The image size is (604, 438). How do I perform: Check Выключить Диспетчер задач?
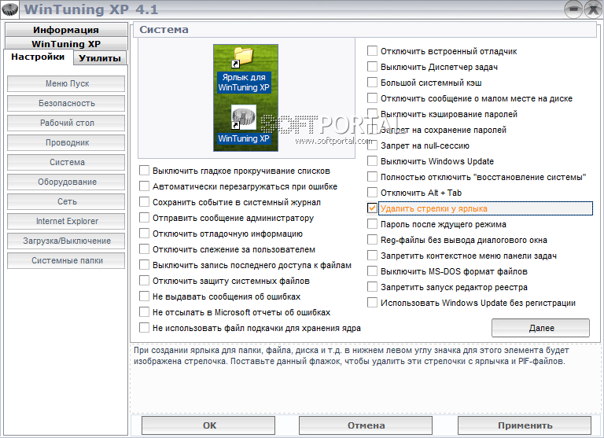[372, 67]
